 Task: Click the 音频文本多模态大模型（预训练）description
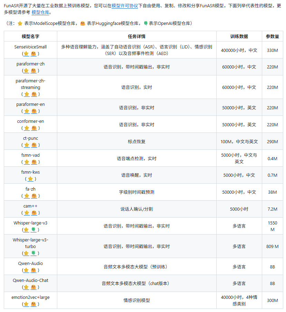click(x=137, y=267)
